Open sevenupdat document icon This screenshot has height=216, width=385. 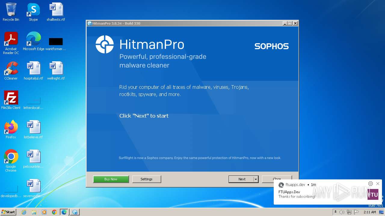[x=33, y=188]
